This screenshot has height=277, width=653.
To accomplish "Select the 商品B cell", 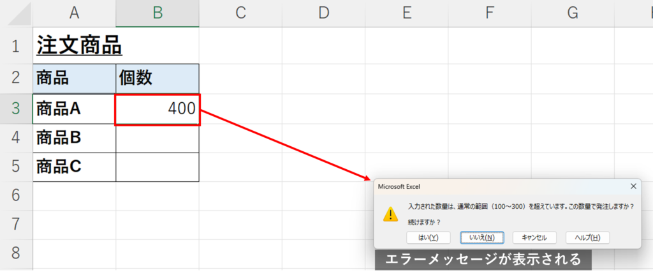I will tap(74, 138).
